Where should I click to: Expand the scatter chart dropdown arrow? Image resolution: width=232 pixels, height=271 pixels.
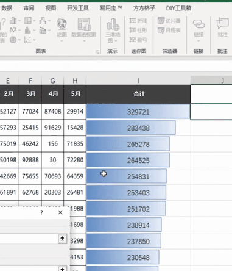pos(34,40)
